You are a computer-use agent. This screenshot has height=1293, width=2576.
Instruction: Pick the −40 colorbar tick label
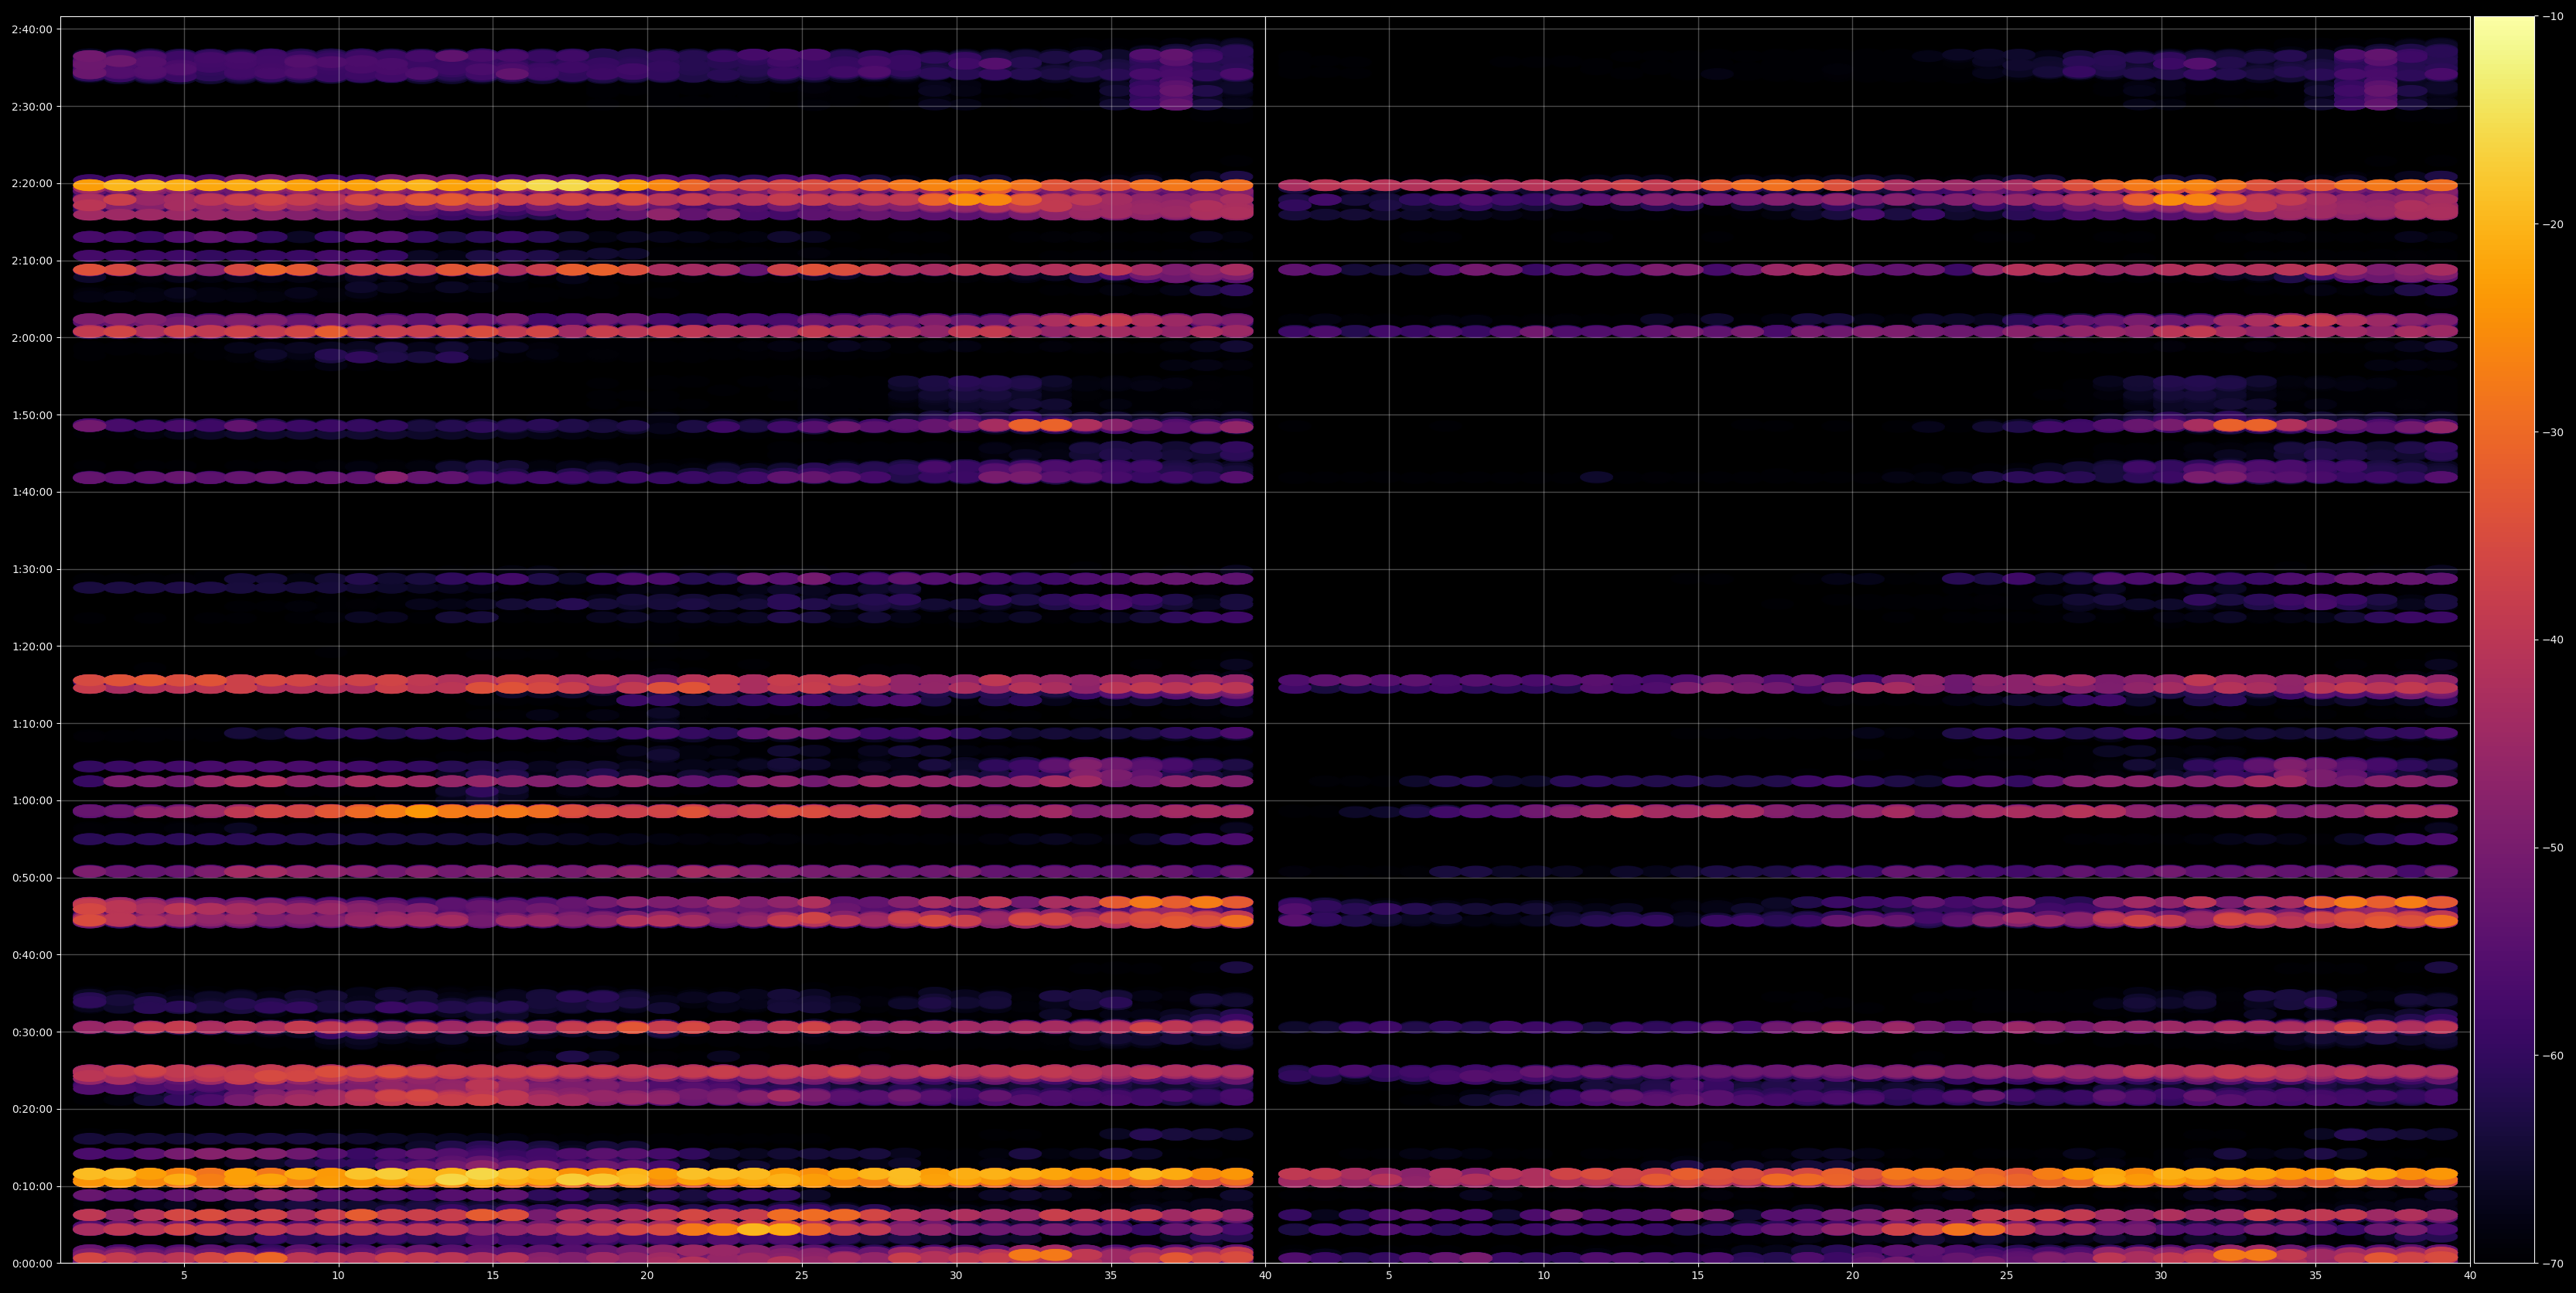[x=2552, y=640]
